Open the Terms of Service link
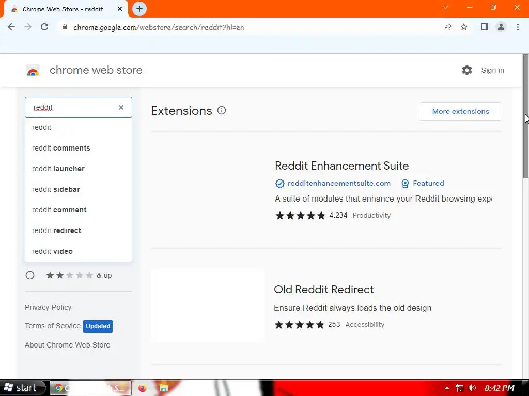This screenshot has width=529, height=396. pyautogui.click(x=53, y=326)
